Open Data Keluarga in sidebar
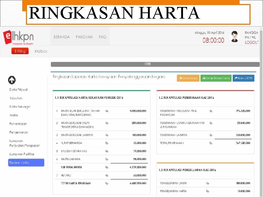Image resolution: width=263 pixels, height=197 pixels. click(20, 107)
